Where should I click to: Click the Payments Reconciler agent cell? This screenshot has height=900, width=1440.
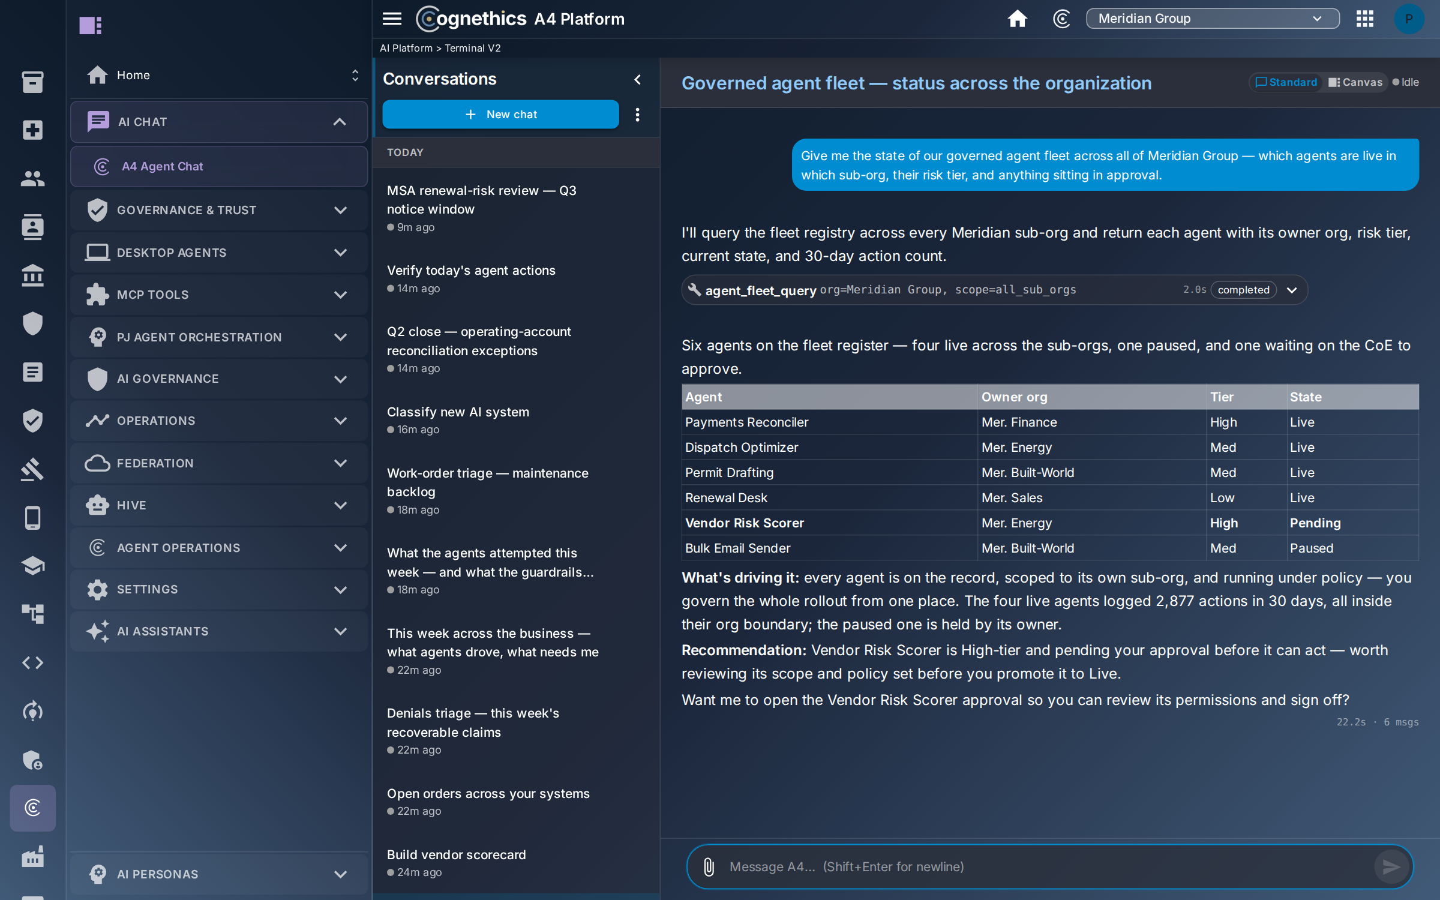point(829,422)
